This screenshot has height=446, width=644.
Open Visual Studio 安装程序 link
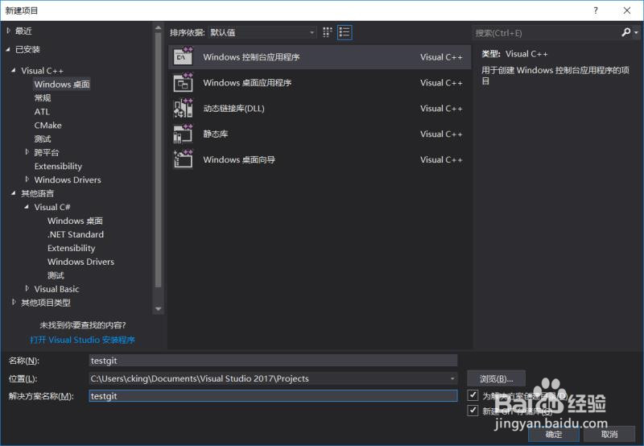click(83, 340)
